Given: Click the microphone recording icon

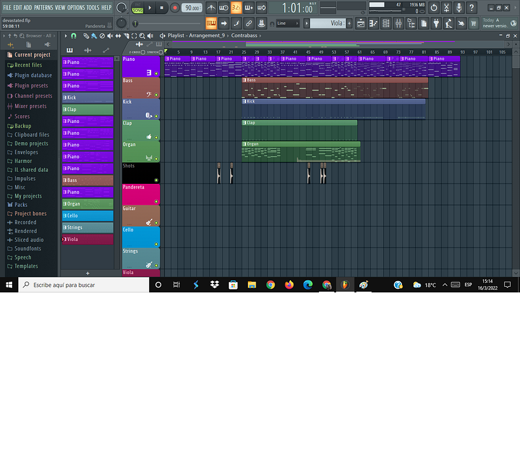Looking at the screenshot, I should 459,8.
